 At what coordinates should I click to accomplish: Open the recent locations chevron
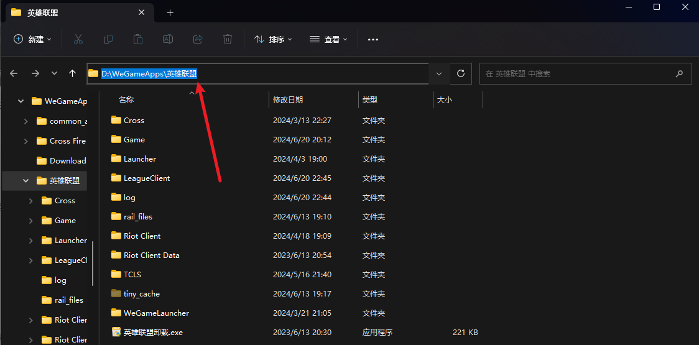point(54,73)
